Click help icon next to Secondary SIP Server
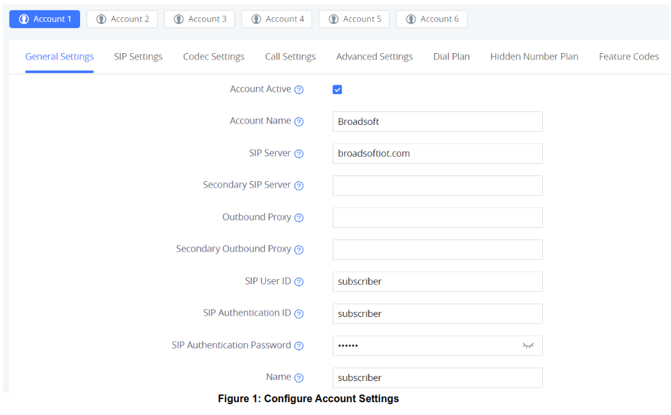Image resolution: width=671 pixels, height=415 pixels. point(299,186)
